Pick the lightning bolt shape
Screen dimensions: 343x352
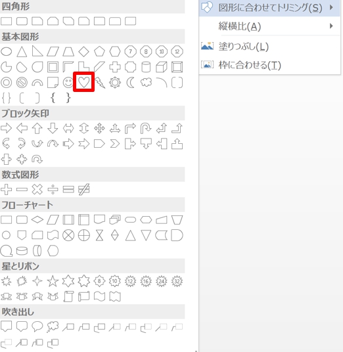[x=100, y=82]
